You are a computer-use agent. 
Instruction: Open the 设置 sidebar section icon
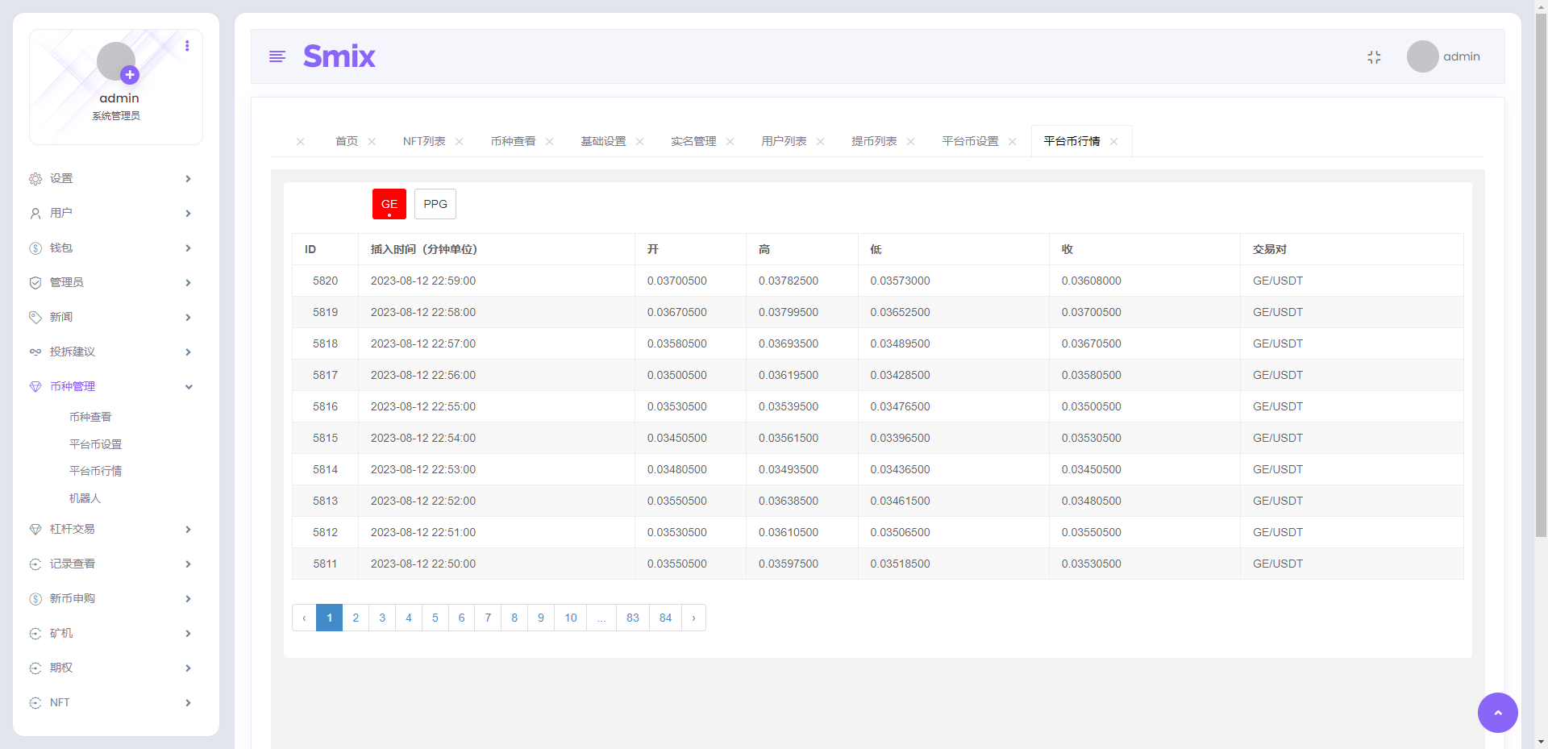[35, 178]
